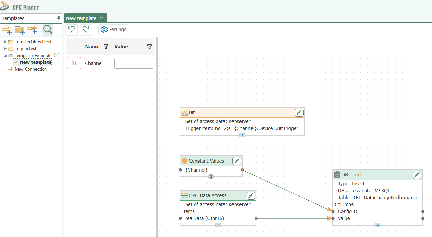The width and height of the screenshot is (432, 237).
Task: Click the Bit block number 1 badge
Action: pos(242,135)
